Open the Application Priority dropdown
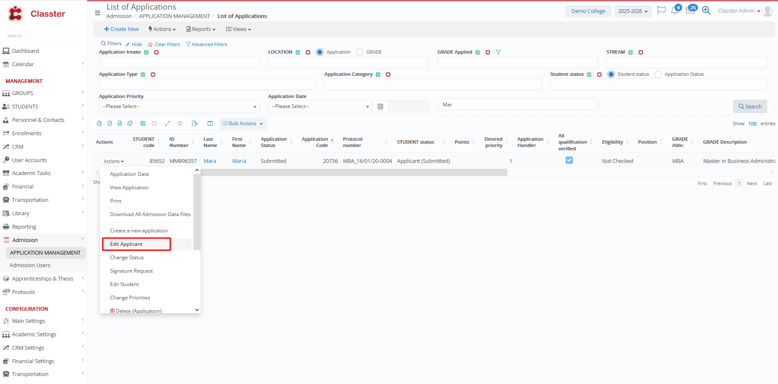 (179, 106)
